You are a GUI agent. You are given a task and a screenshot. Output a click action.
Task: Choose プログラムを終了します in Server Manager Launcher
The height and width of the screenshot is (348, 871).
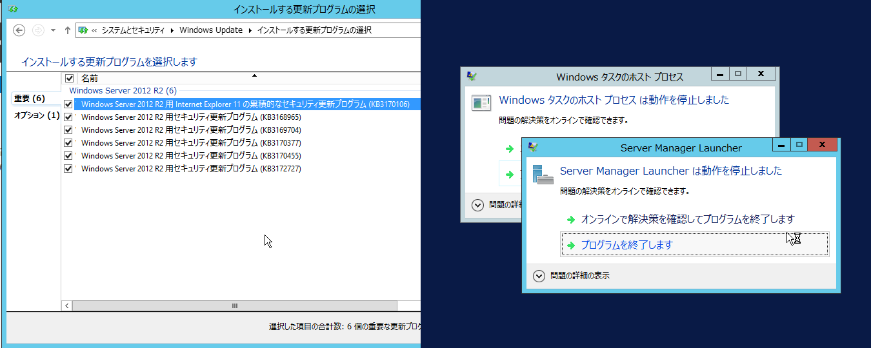(x=694, y=245)
